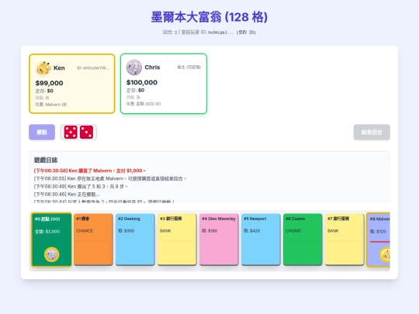
Task: Click the 金額: $2,000 on the start tile
Action: (47, 232)
